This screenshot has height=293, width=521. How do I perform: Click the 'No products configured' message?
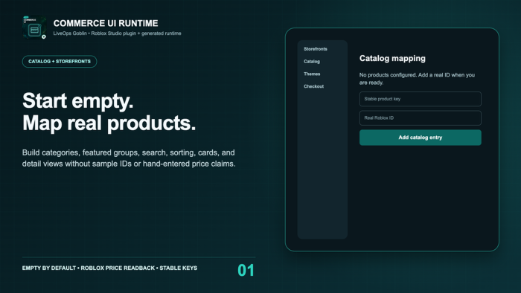(x=417, y=79)
